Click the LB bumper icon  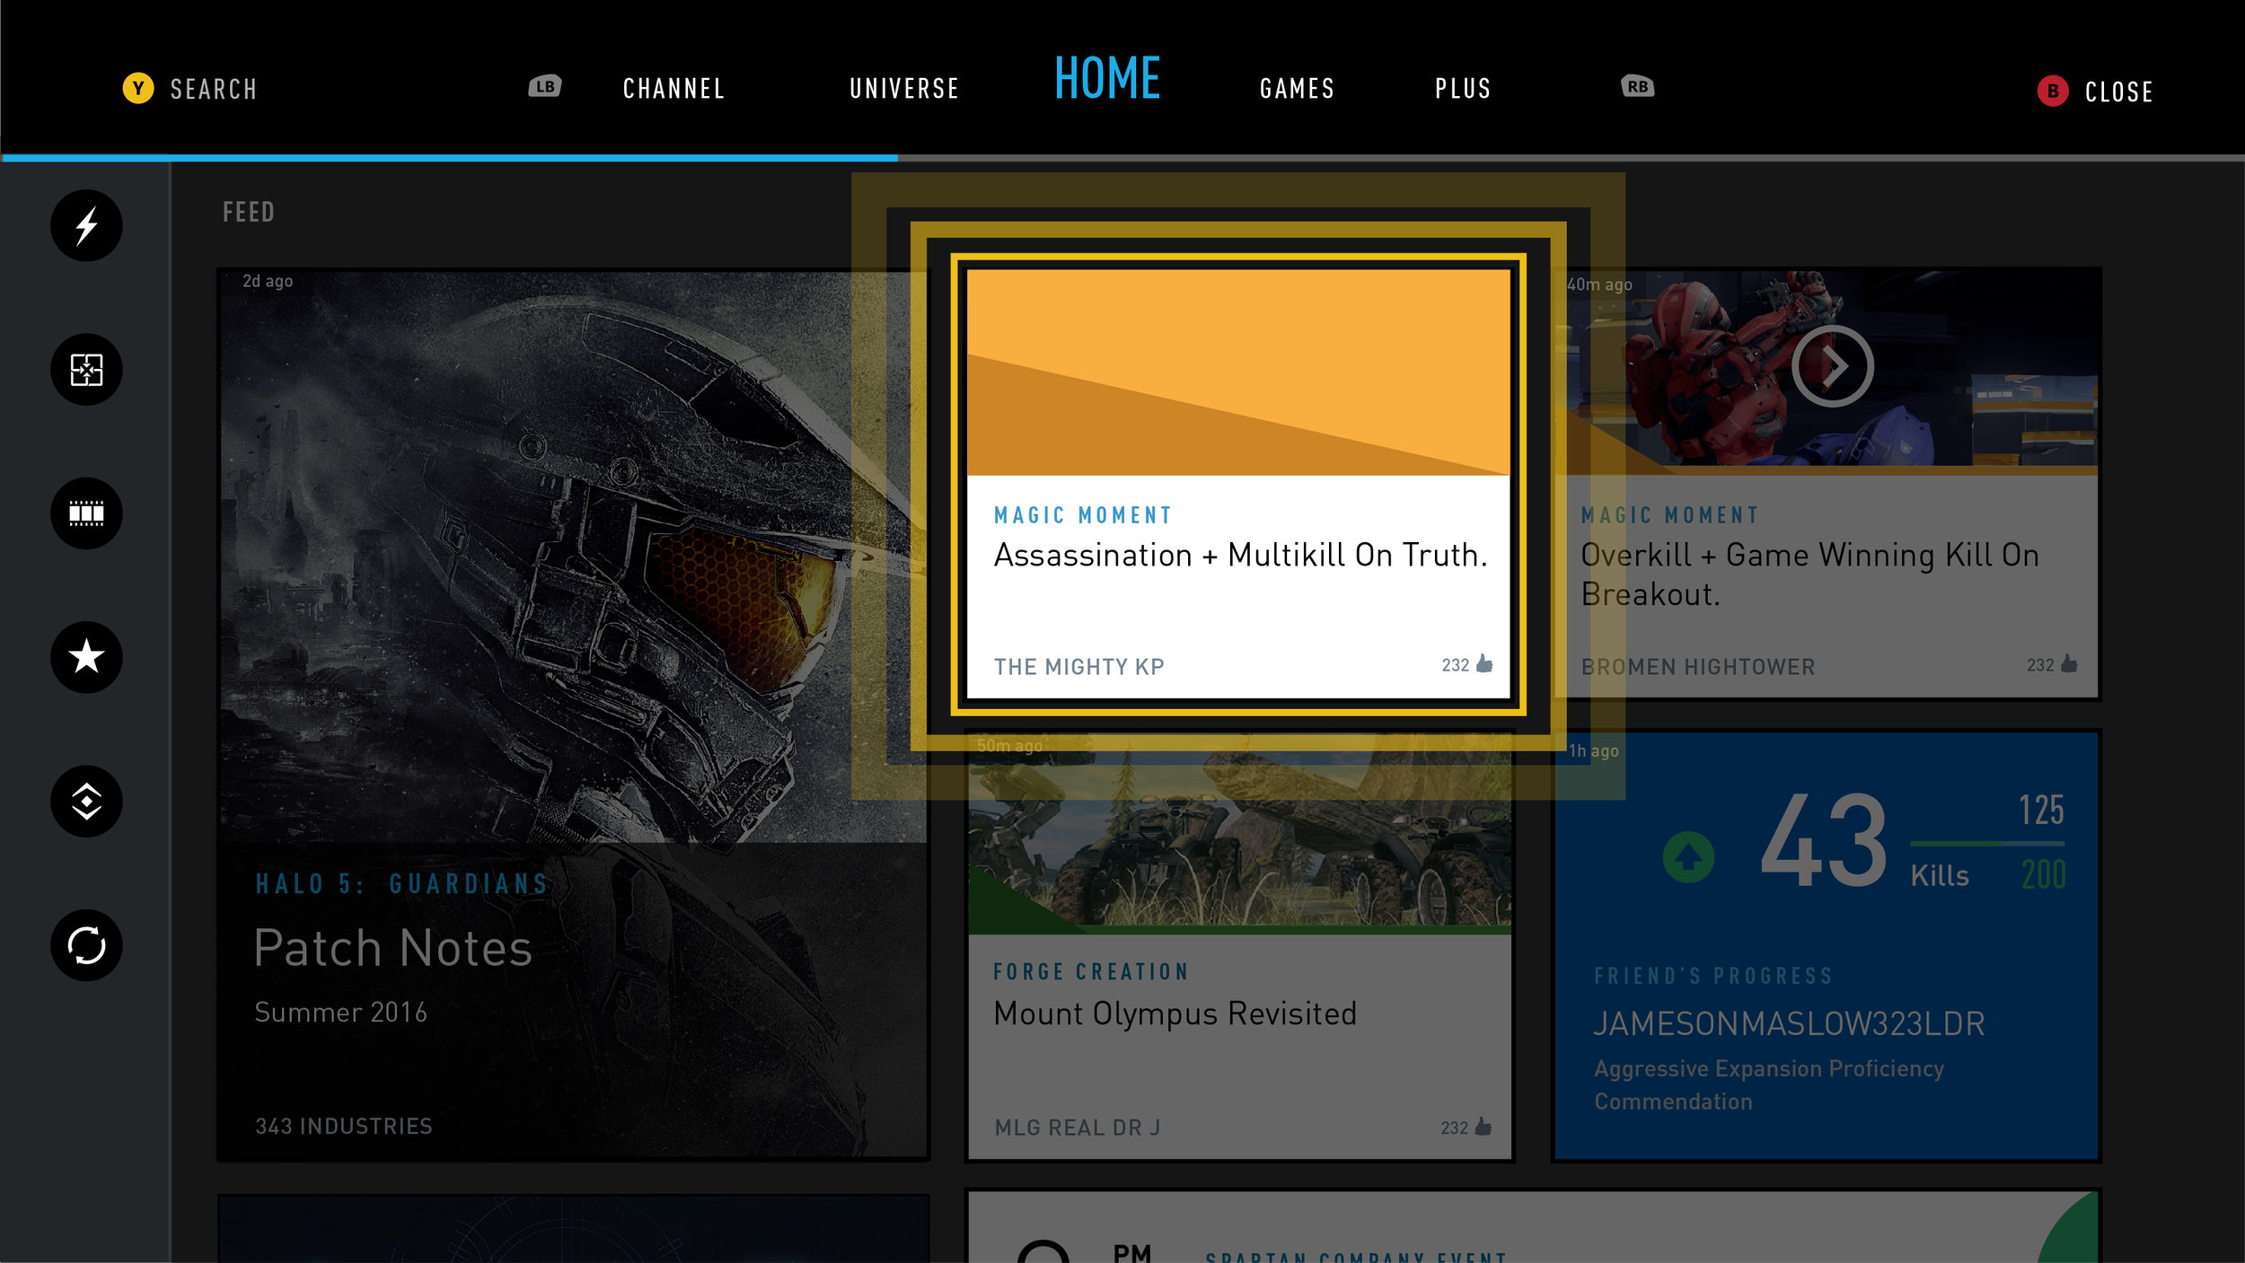tap(544, 86)
